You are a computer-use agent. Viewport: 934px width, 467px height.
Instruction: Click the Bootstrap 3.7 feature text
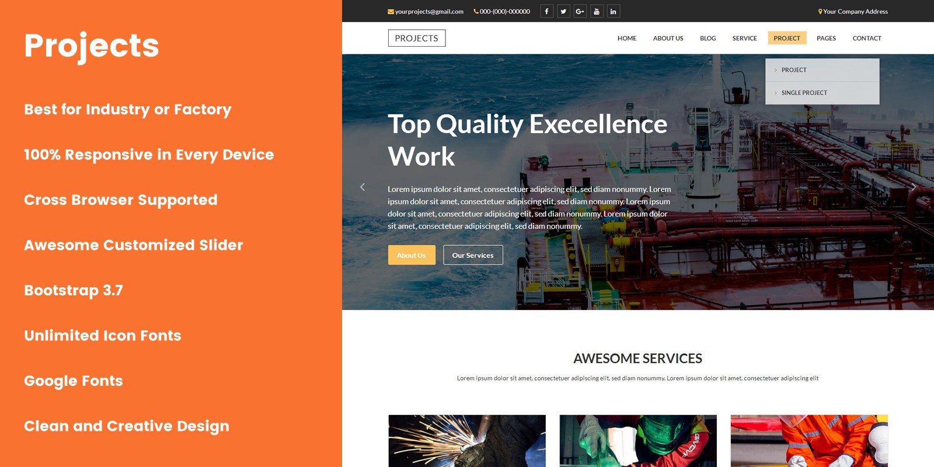tap(74, 291)
